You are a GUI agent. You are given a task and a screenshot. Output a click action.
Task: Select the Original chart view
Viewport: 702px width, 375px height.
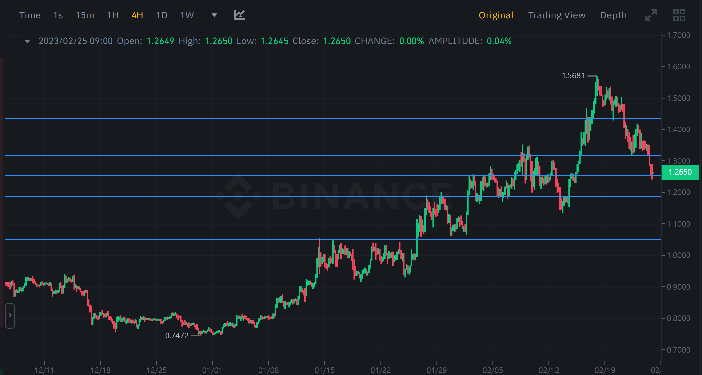point(496,15)
